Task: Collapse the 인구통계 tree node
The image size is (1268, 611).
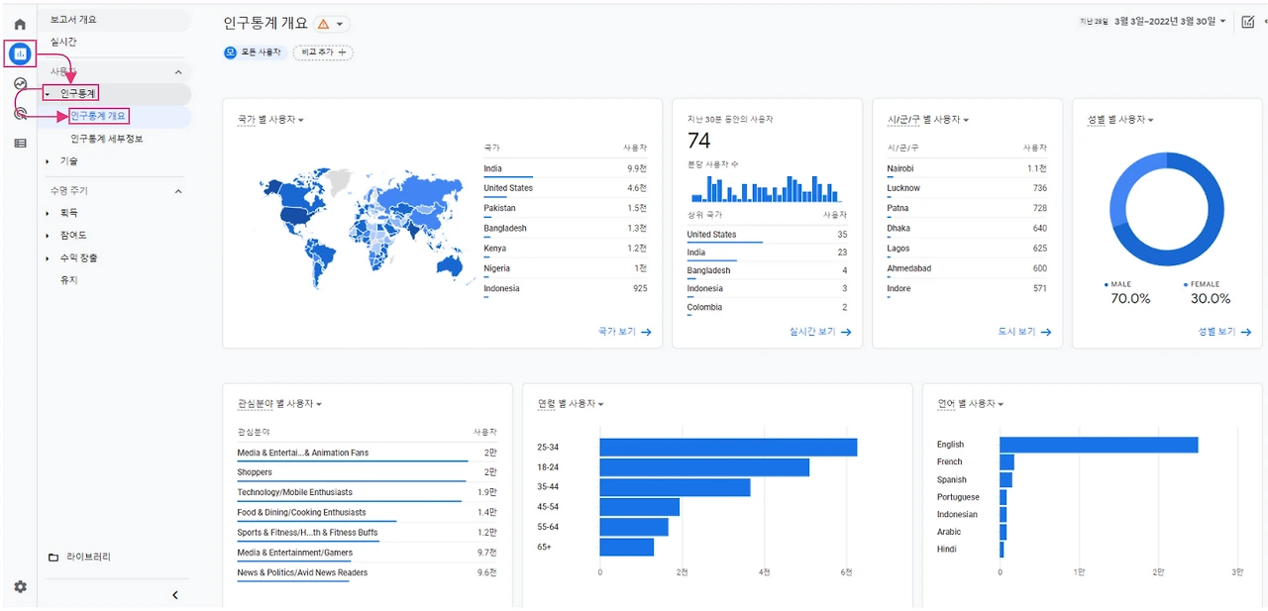Action: [47, 94]
